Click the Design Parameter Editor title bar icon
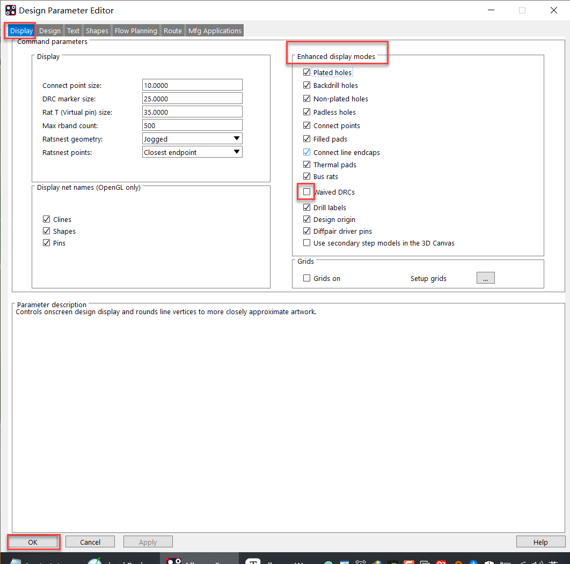The height and width of the screenshot is (564, 570). coord(11,10)
